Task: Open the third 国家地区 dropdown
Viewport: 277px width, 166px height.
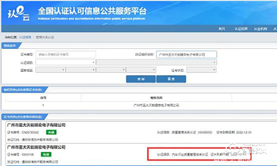Action: click(111, 70)
